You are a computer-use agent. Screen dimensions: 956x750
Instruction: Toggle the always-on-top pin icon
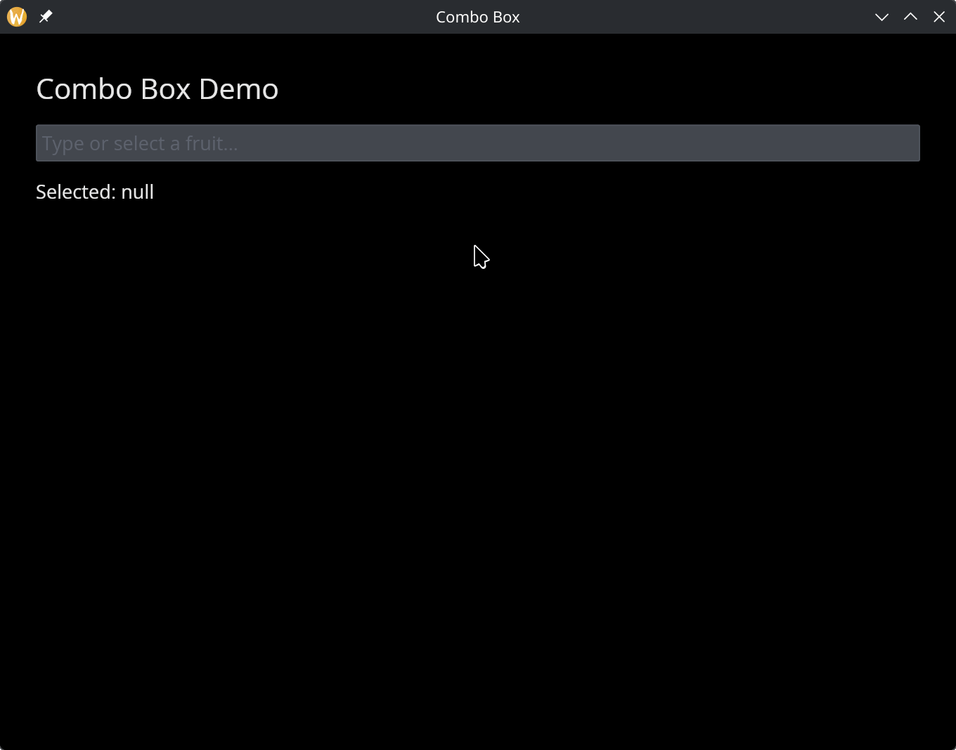[x=45, y=16]
